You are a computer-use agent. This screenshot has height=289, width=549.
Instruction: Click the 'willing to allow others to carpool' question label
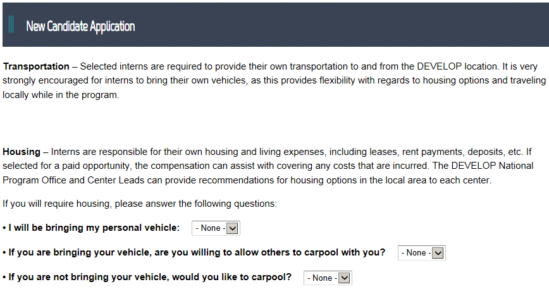click(x=197, y=252)
